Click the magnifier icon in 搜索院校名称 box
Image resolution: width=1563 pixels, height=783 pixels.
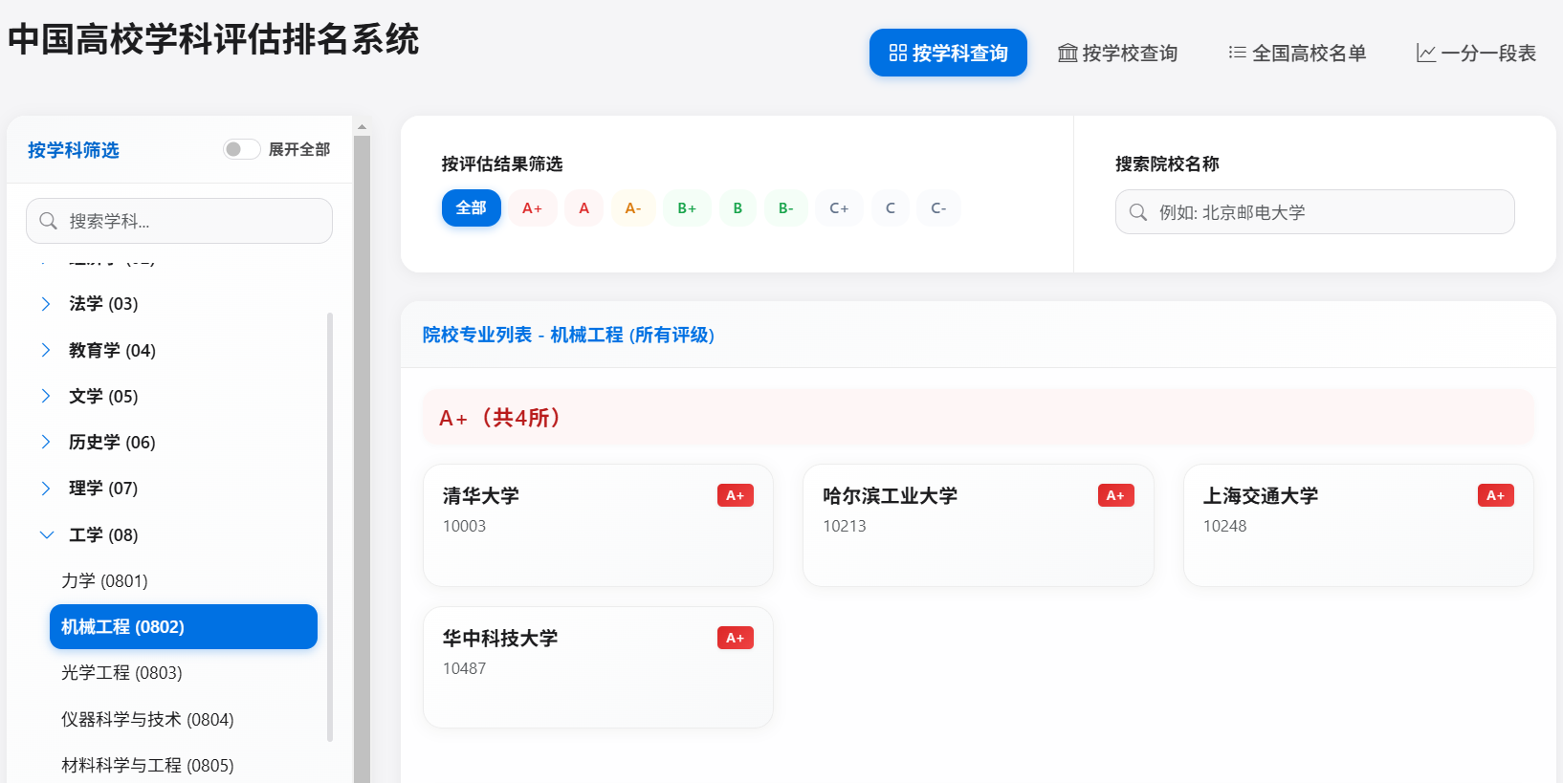pyautogui.click(x=1137, y=212)
